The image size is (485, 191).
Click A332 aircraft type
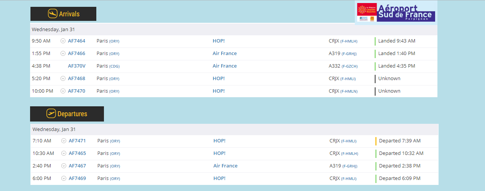coord(334,66)
